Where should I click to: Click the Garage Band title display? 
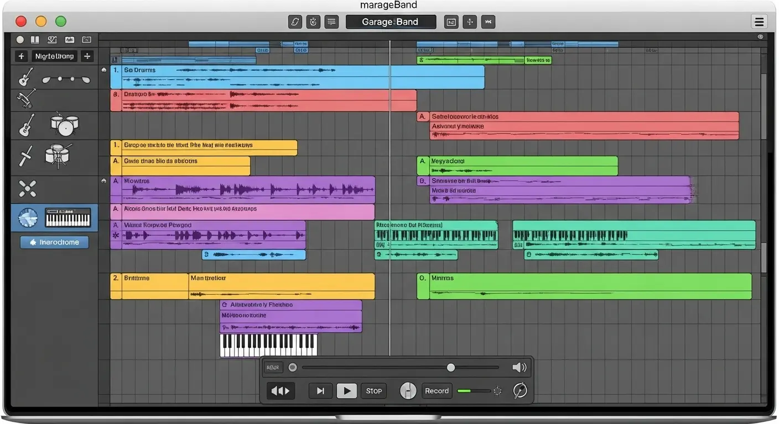tap(391, 22)
